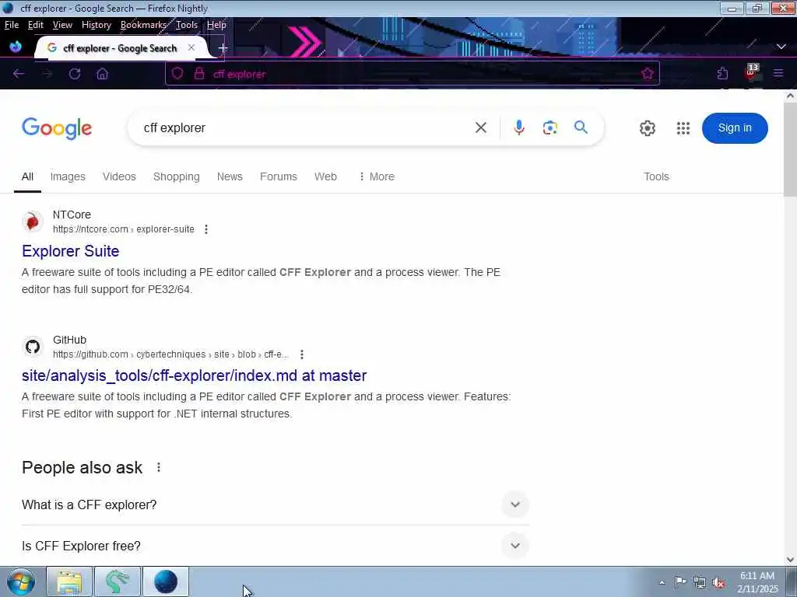
Task: Open the dragon icon app on taskbar
Action: [118, 581]
